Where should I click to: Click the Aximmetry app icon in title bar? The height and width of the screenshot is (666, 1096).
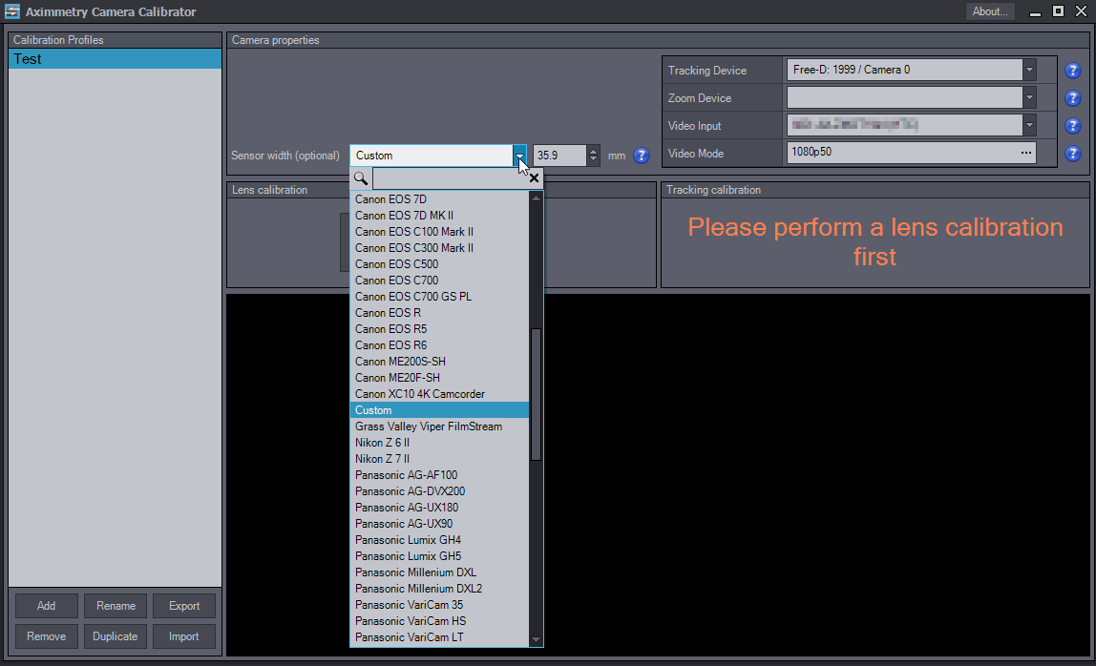pyautogui.click(x=11, y=11)
